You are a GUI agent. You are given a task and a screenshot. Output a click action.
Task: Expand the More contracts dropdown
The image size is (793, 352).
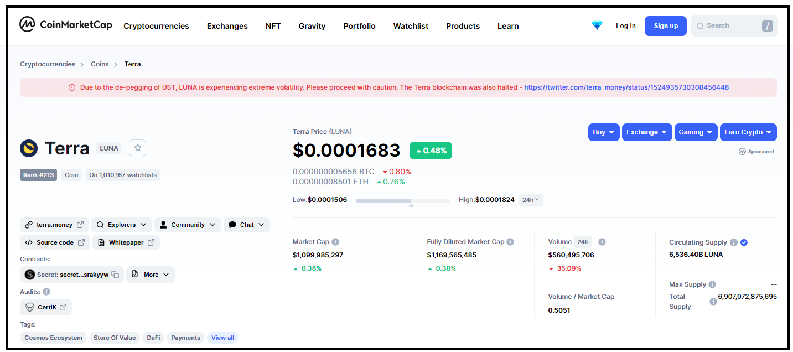(x=151, y=275)
